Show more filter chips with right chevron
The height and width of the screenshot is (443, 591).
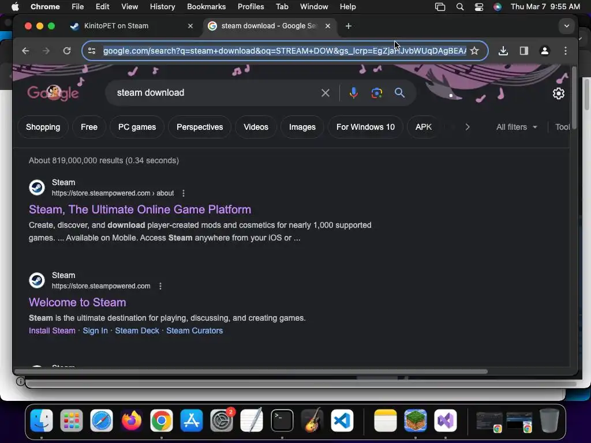[467, 127]
